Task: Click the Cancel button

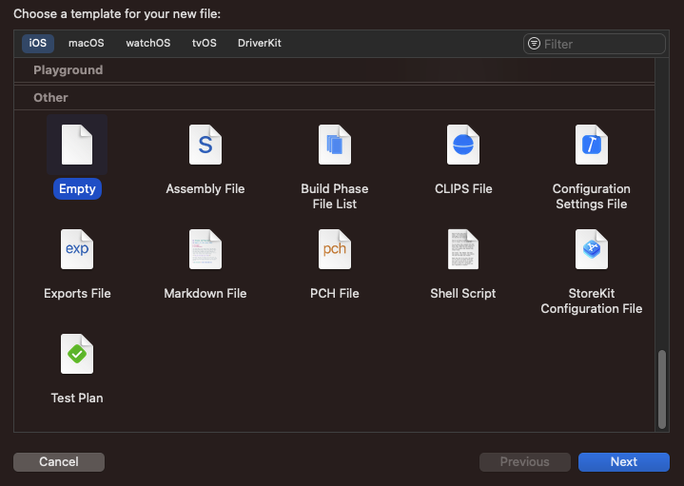Action: [59, 462]
